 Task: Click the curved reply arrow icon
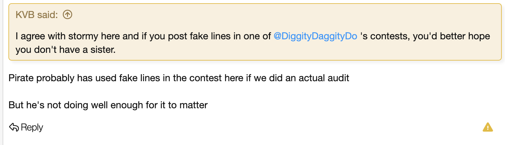(14, 127)
